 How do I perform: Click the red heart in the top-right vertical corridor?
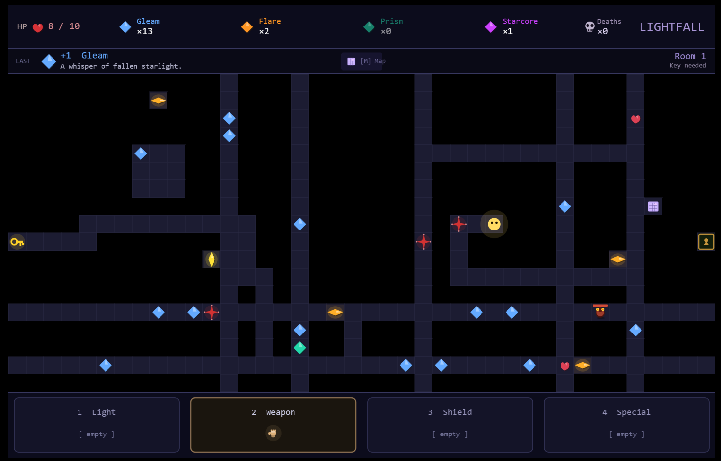[636, 119]
